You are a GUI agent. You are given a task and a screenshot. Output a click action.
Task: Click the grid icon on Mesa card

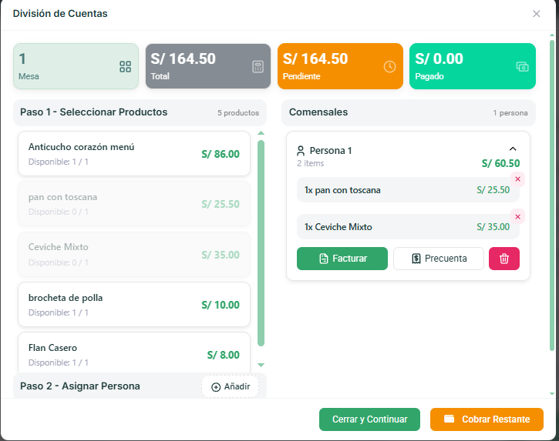click(x=125, y=66)
